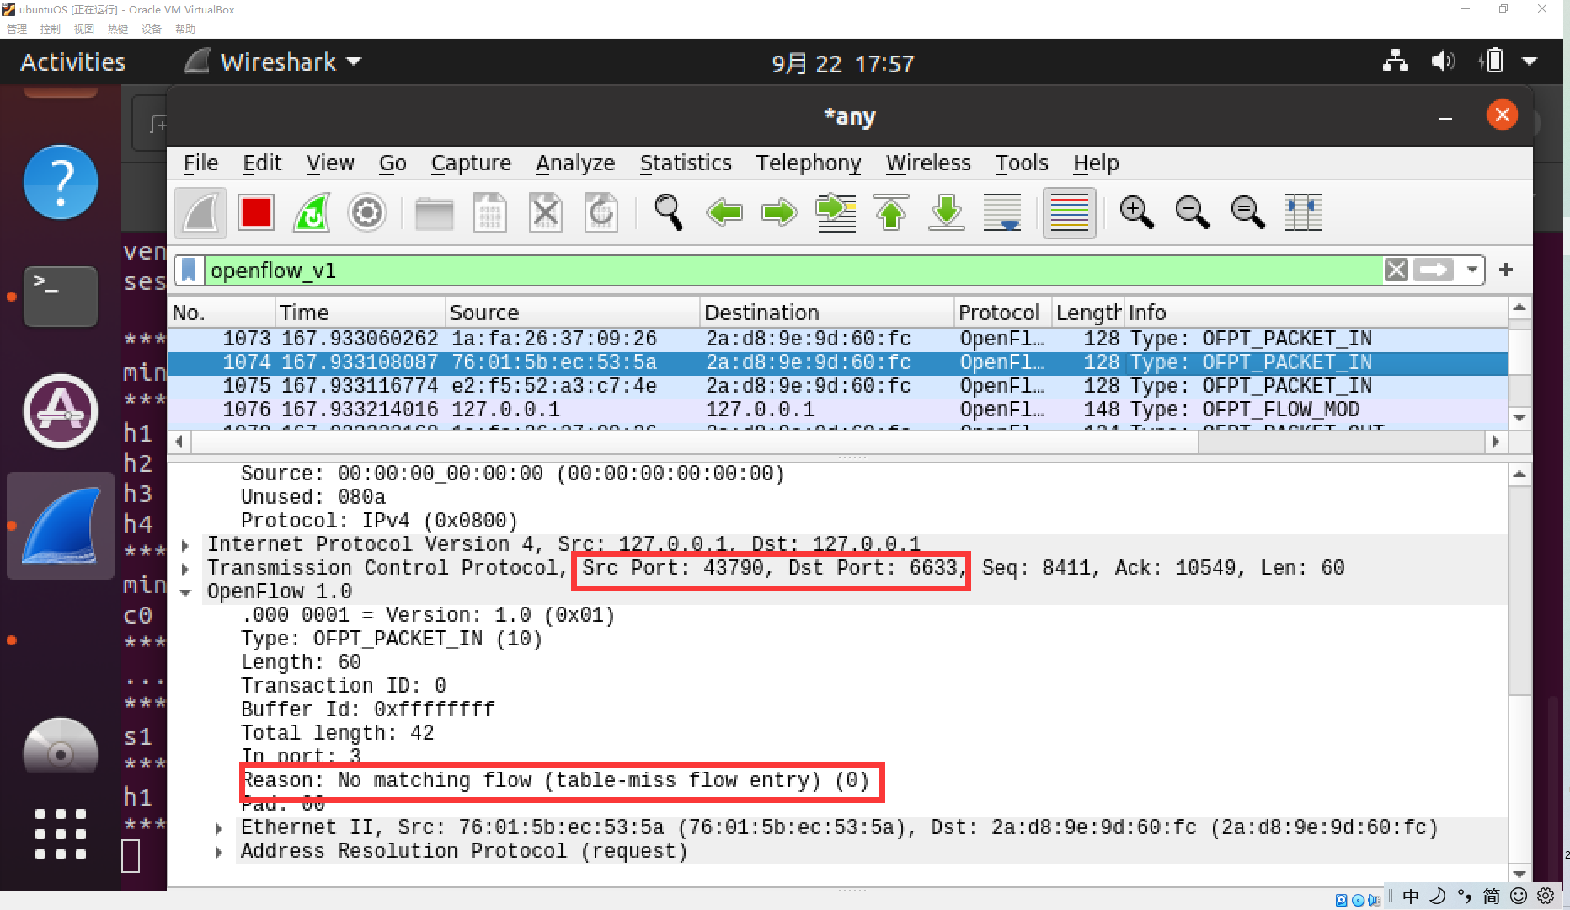
Task: Open recent display filters dropdown
Action: tap(1471, 270)
